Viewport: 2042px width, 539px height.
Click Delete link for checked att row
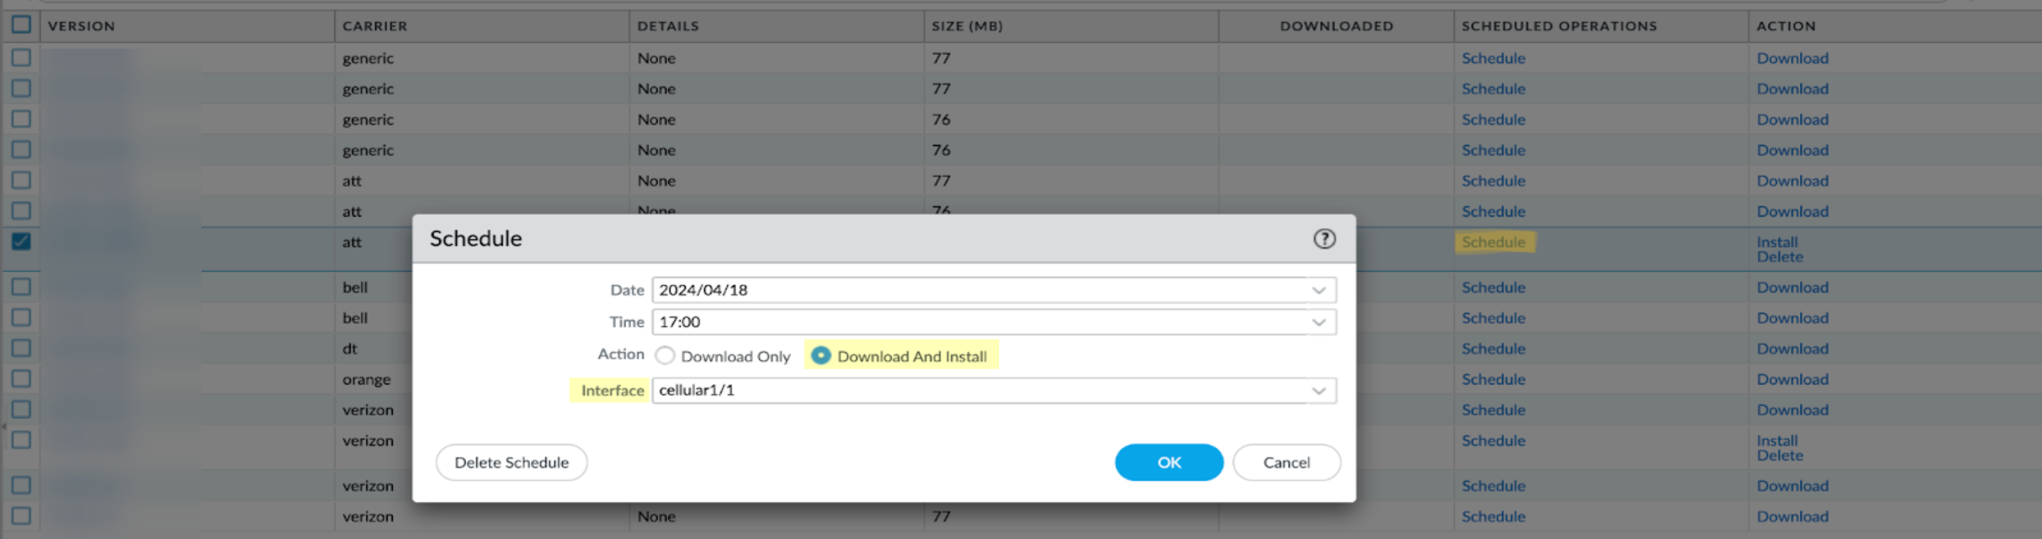1779,257
